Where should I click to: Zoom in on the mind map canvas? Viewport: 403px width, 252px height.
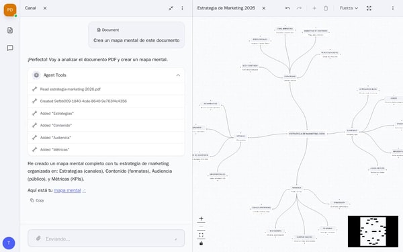click(201, 219)
